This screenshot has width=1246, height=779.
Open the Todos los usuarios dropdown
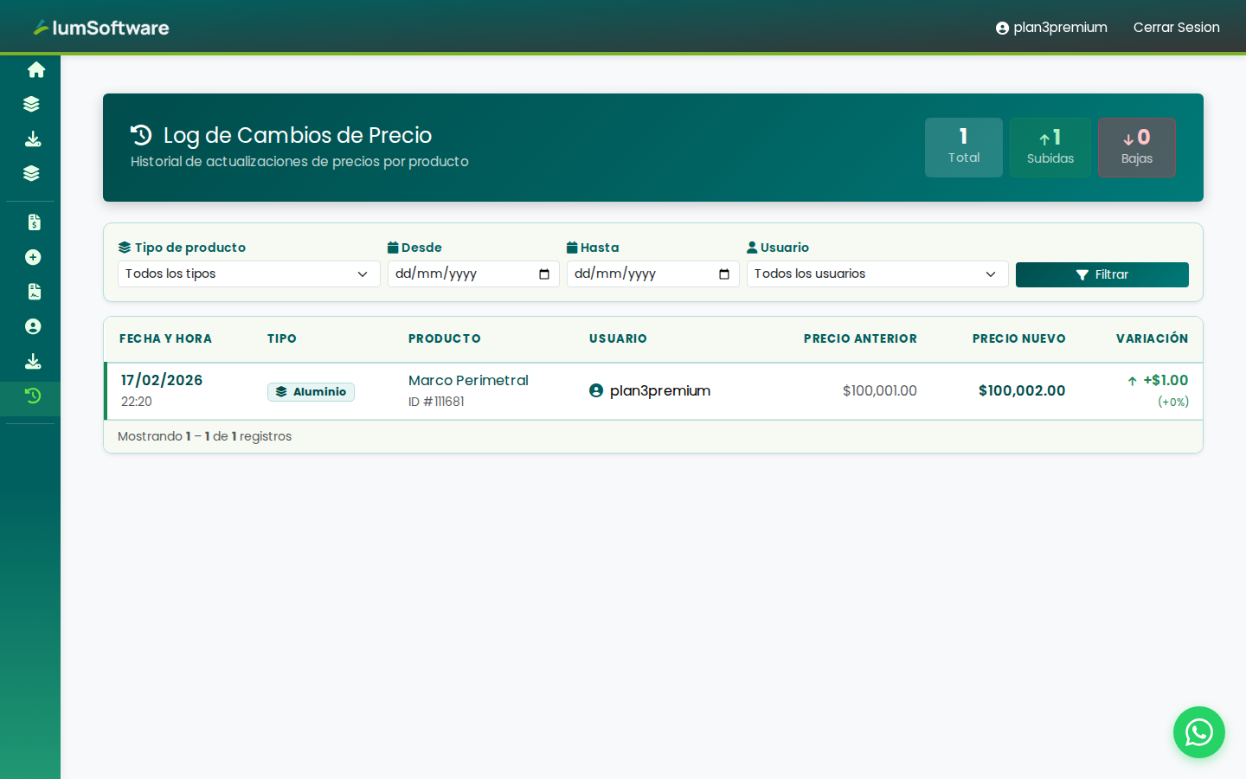[877, 274]
